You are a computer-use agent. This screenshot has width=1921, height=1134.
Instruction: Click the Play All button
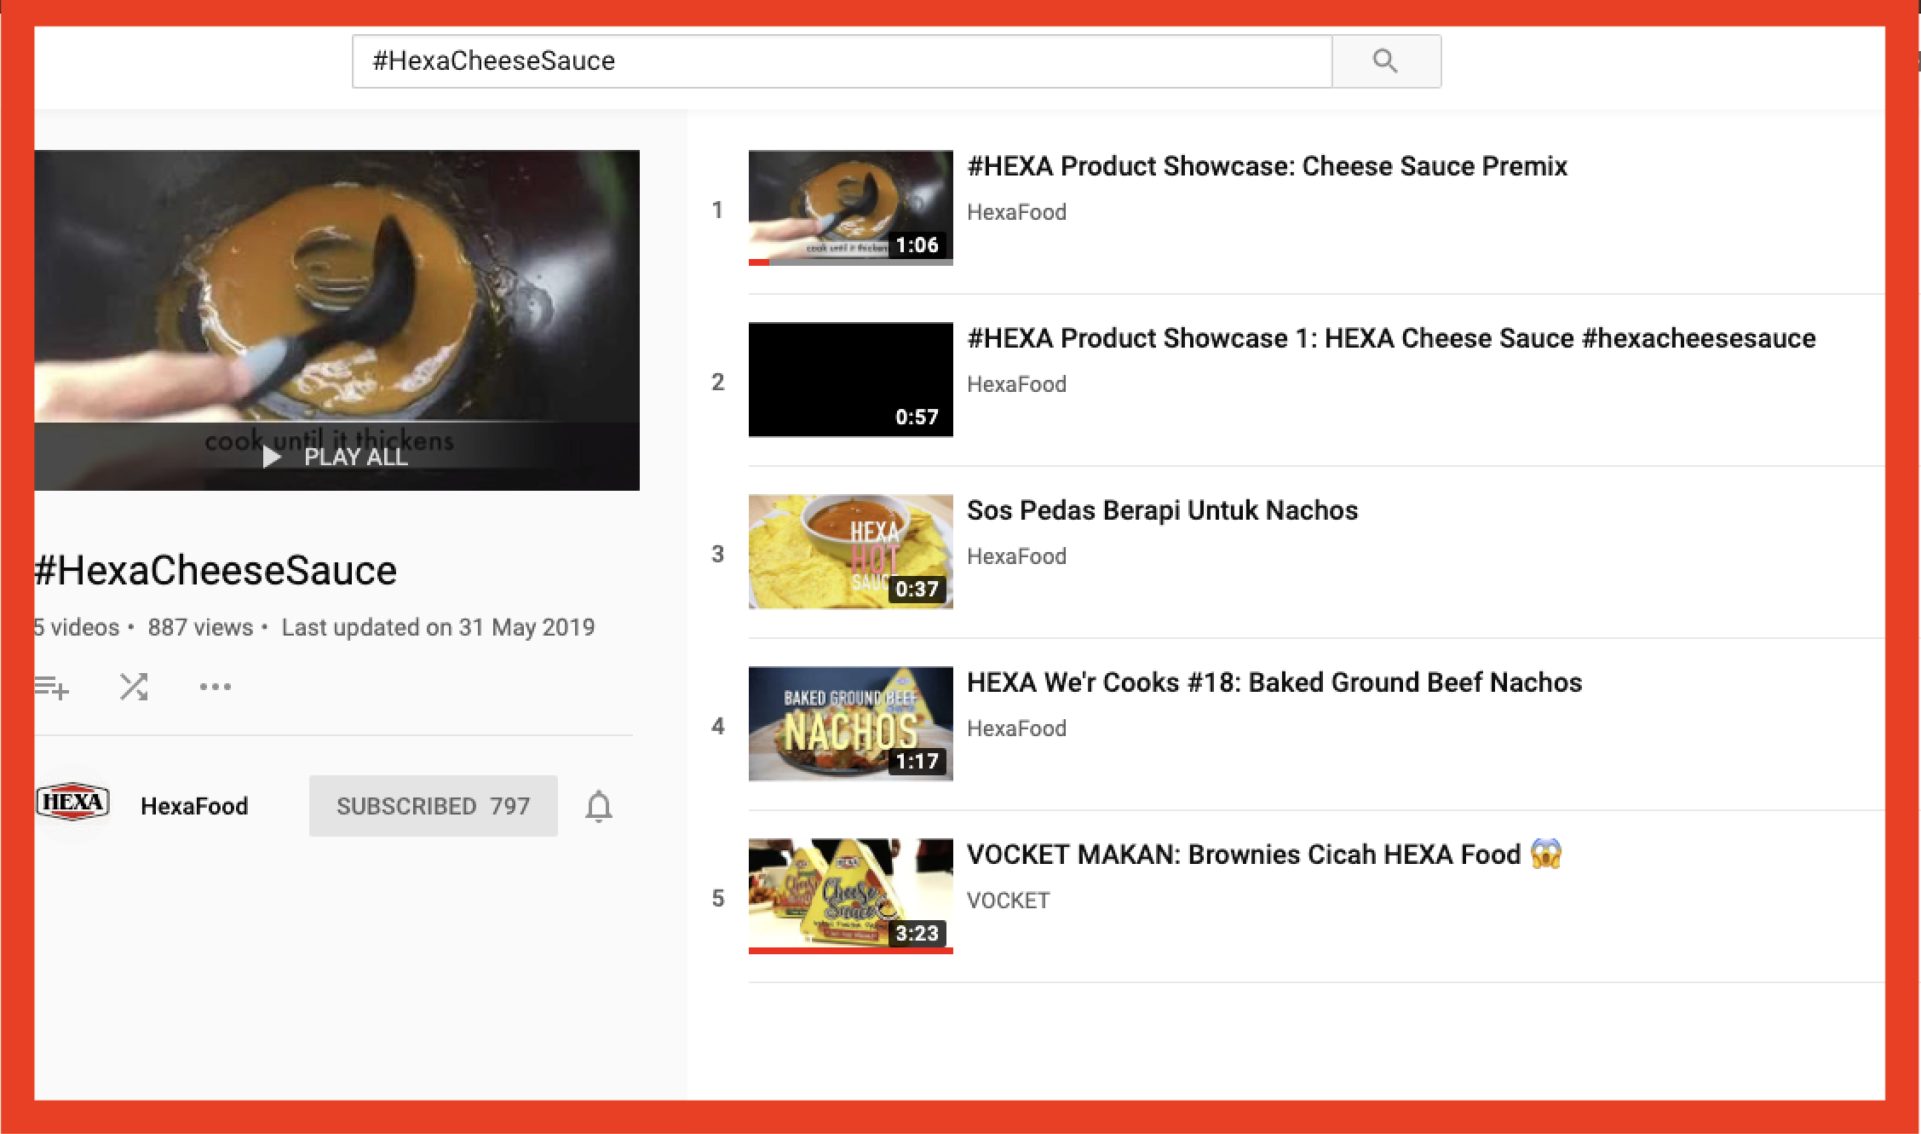tap(336, 458)
